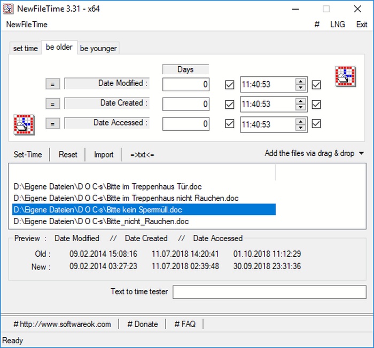Click the calendar icon left of Date Accessed
This screenshot has height=348, width=374.
[23, 124]
